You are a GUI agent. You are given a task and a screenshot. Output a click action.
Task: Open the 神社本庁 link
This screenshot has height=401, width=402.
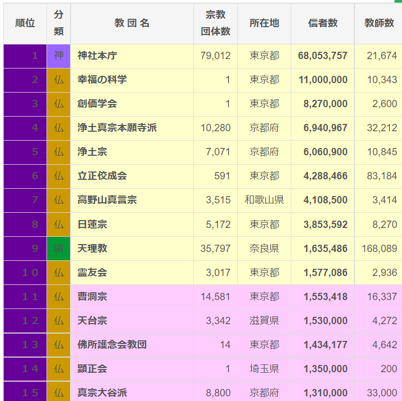click(x=97, y=55)
